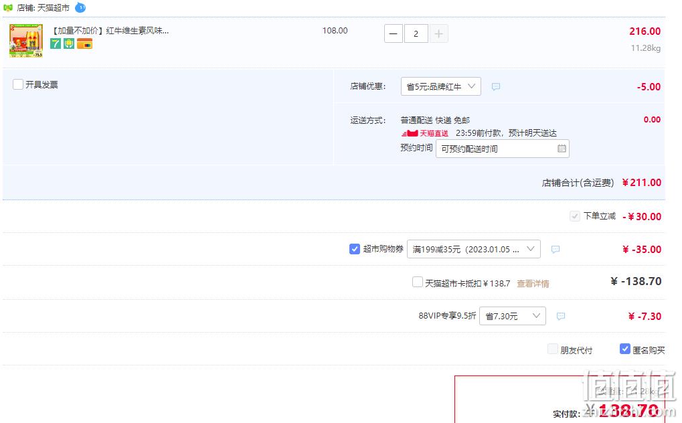Uncheck the 超市购物券 checkbox
The height and width of the screenshot is (423, 682).
355,248
